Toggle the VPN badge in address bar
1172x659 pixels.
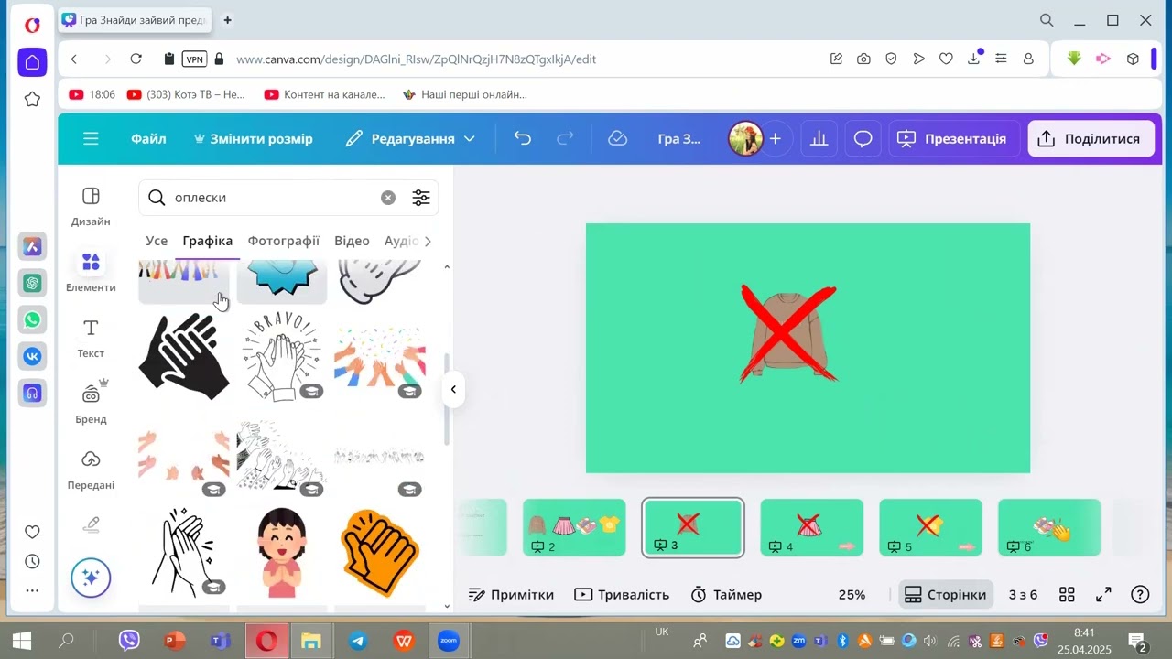[x=195, y=59]
